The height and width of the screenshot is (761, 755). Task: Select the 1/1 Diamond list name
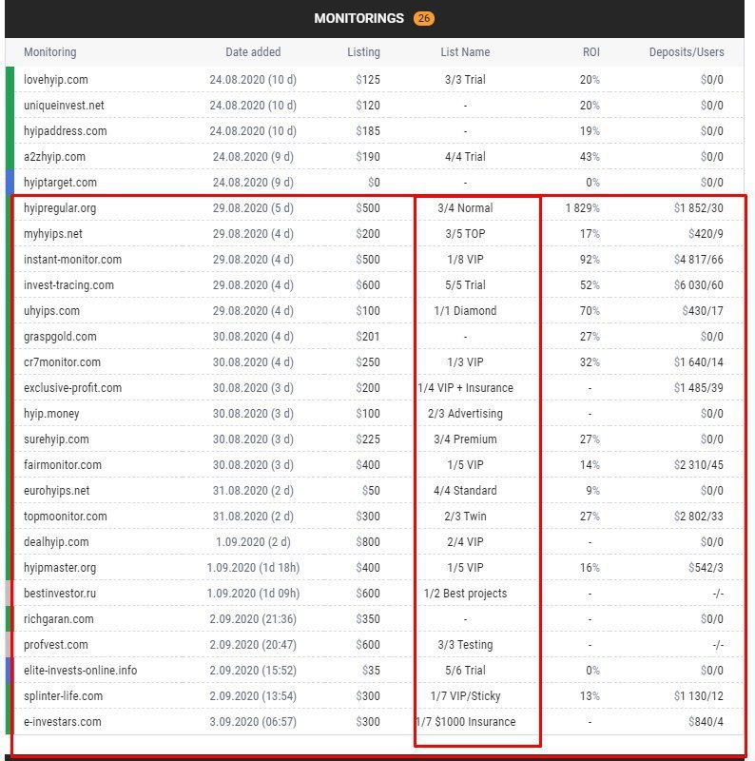point(465,311)
